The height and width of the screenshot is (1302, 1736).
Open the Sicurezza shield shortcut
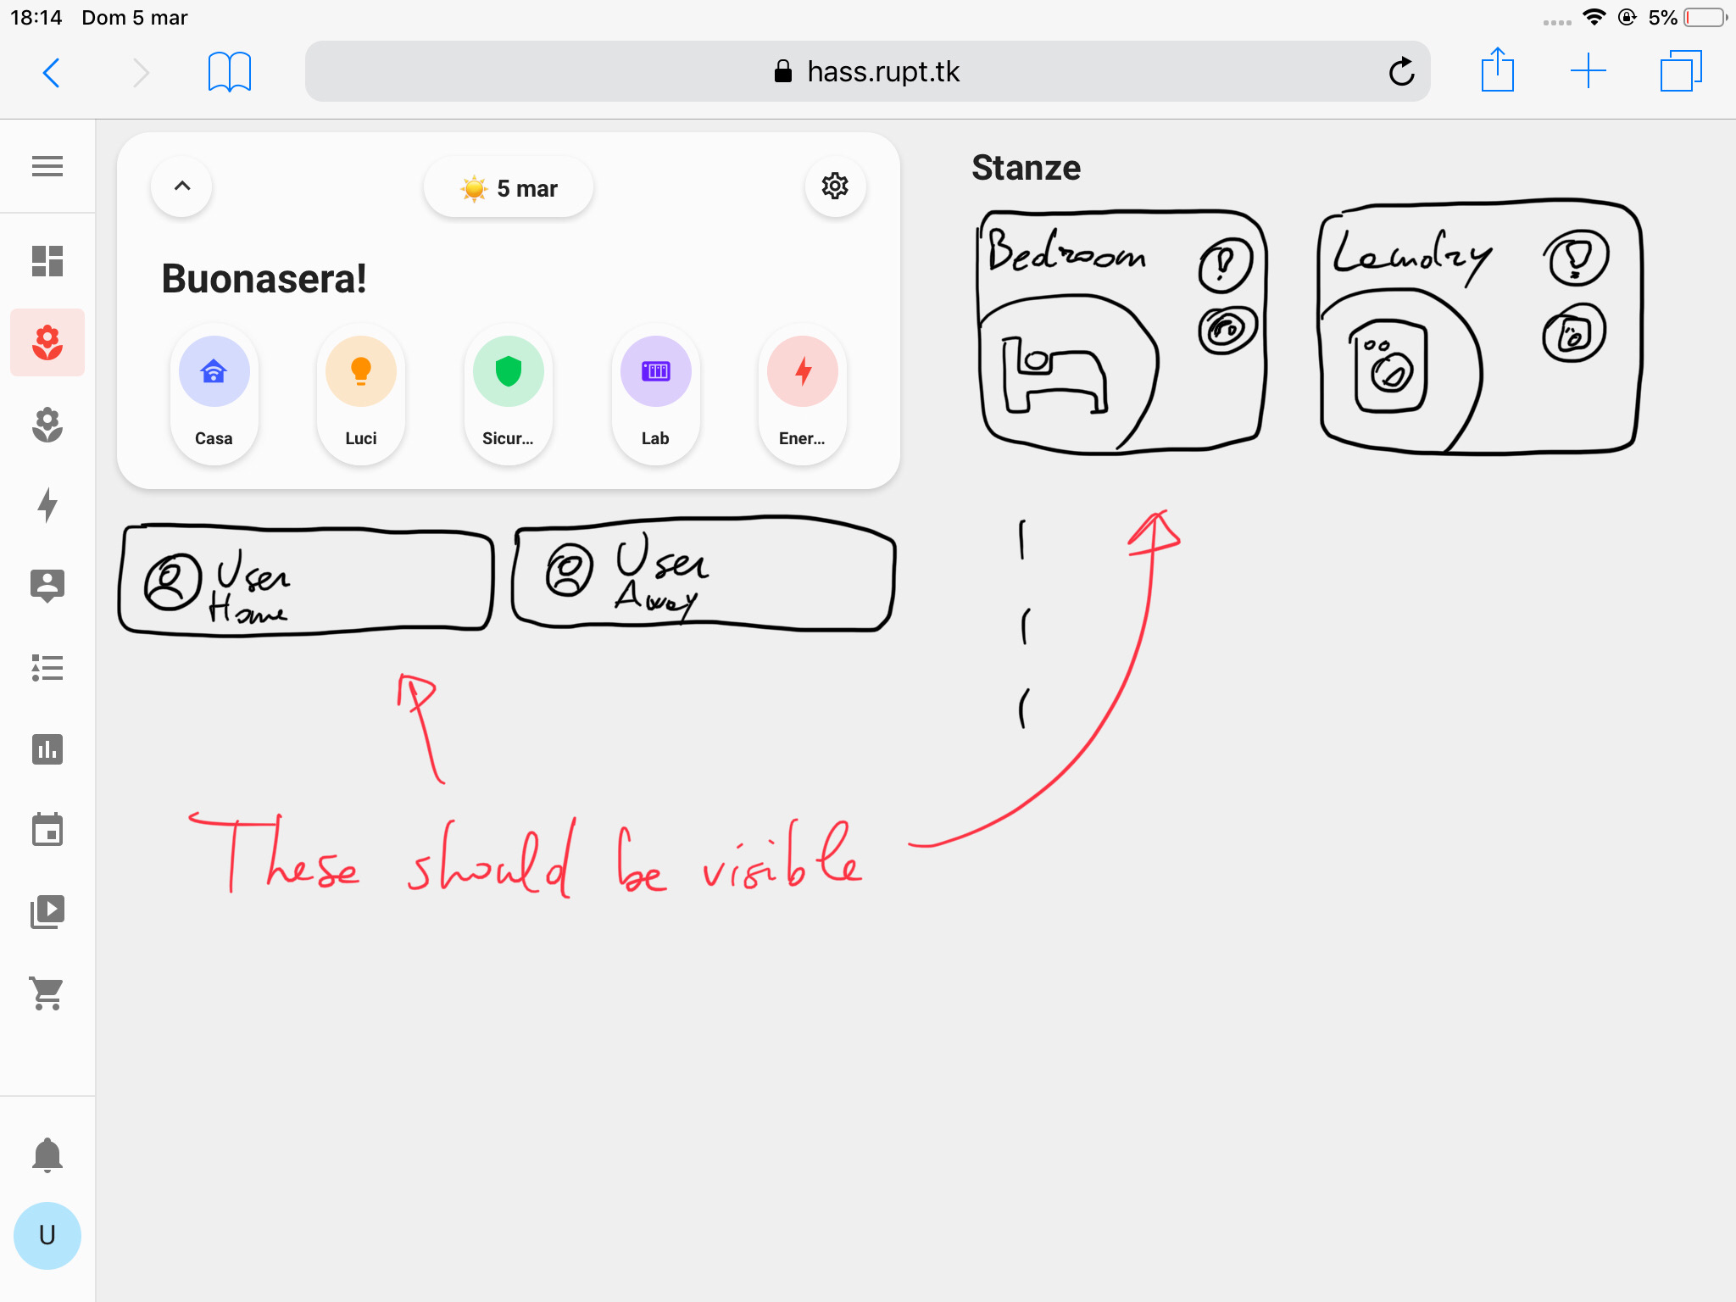click(508, 370)
